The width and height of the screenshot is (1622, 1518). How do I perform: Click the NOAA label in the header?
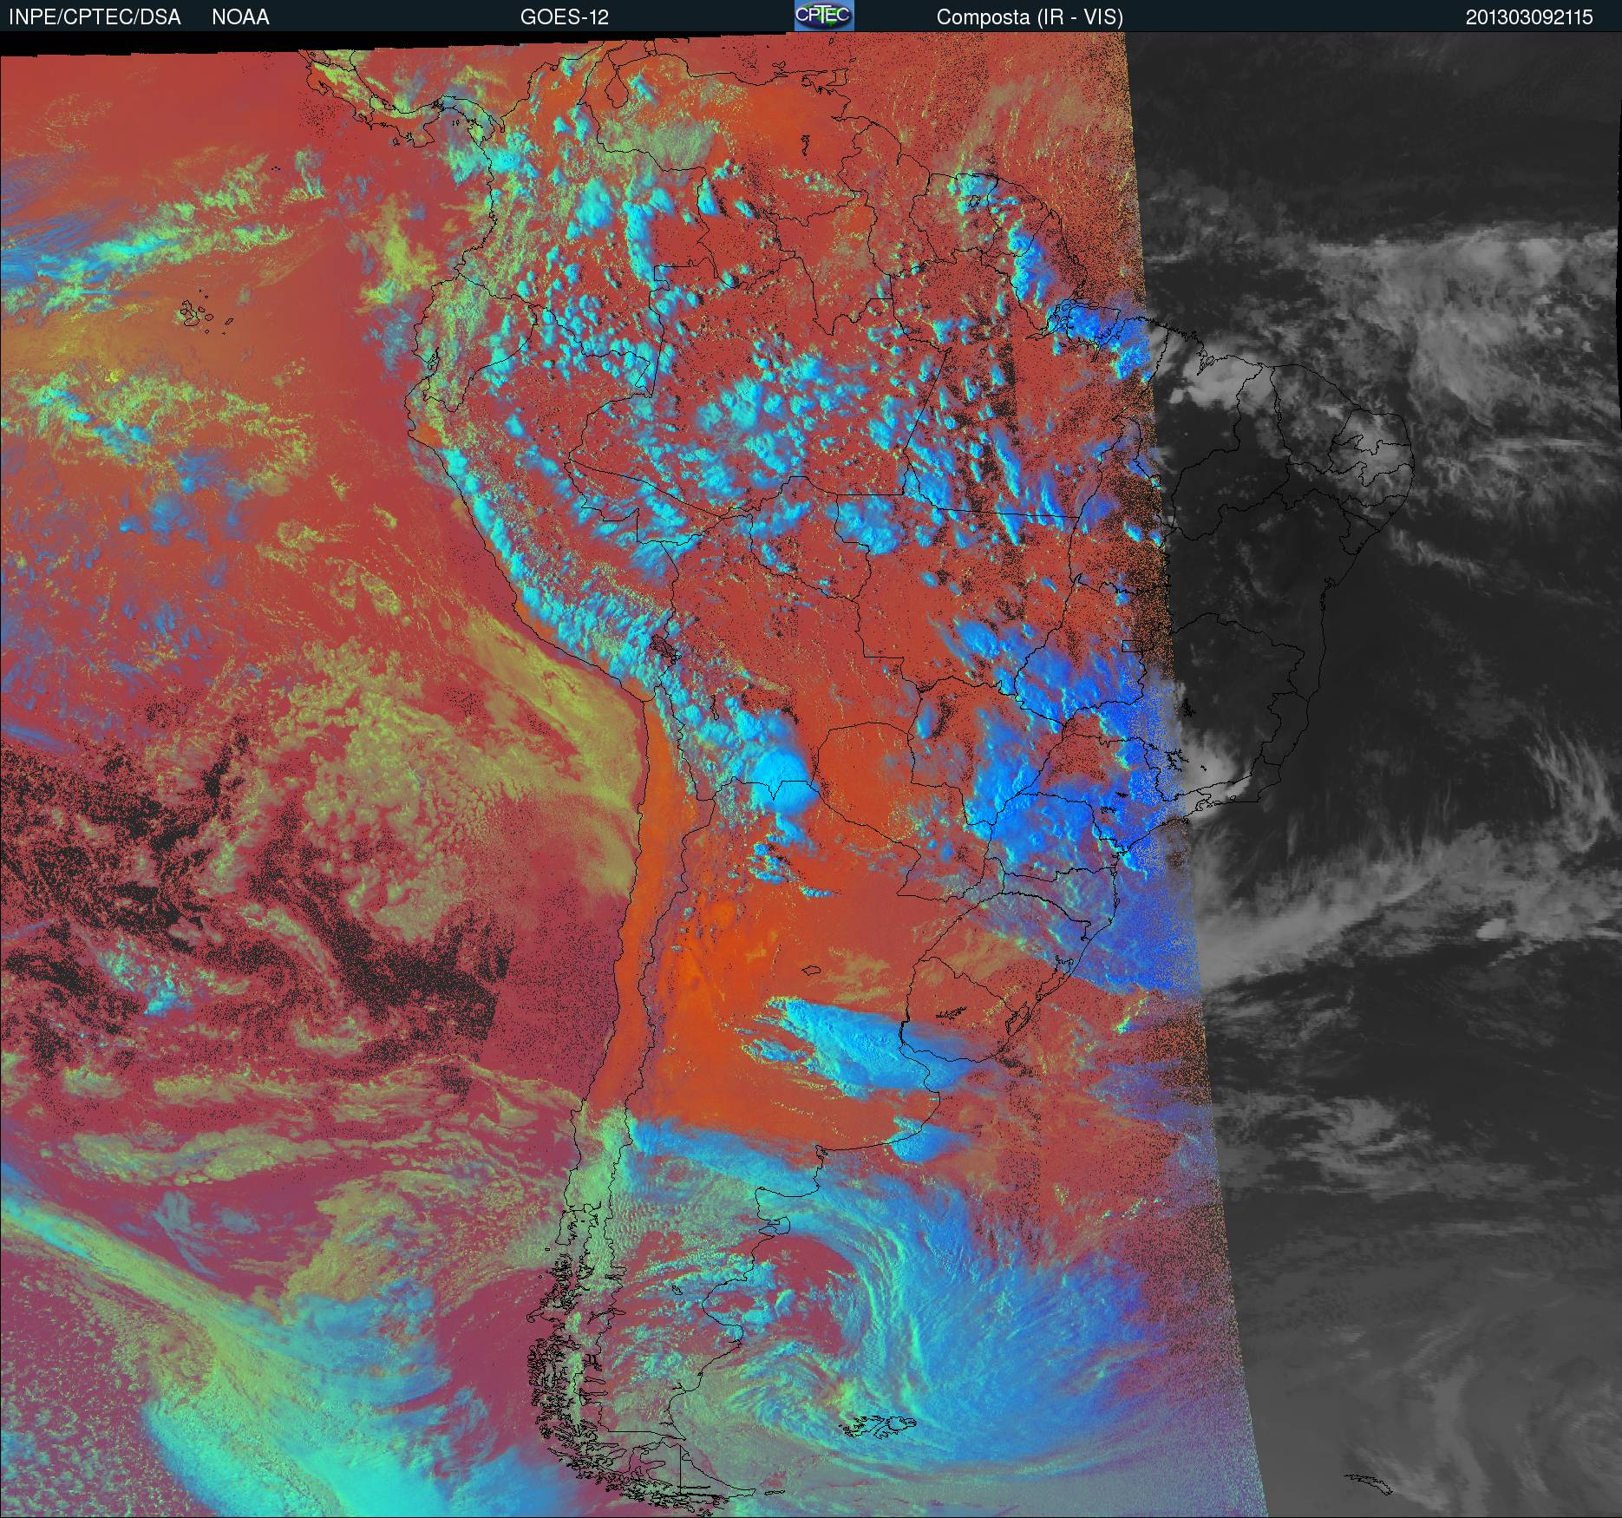[x=240, y=17]
